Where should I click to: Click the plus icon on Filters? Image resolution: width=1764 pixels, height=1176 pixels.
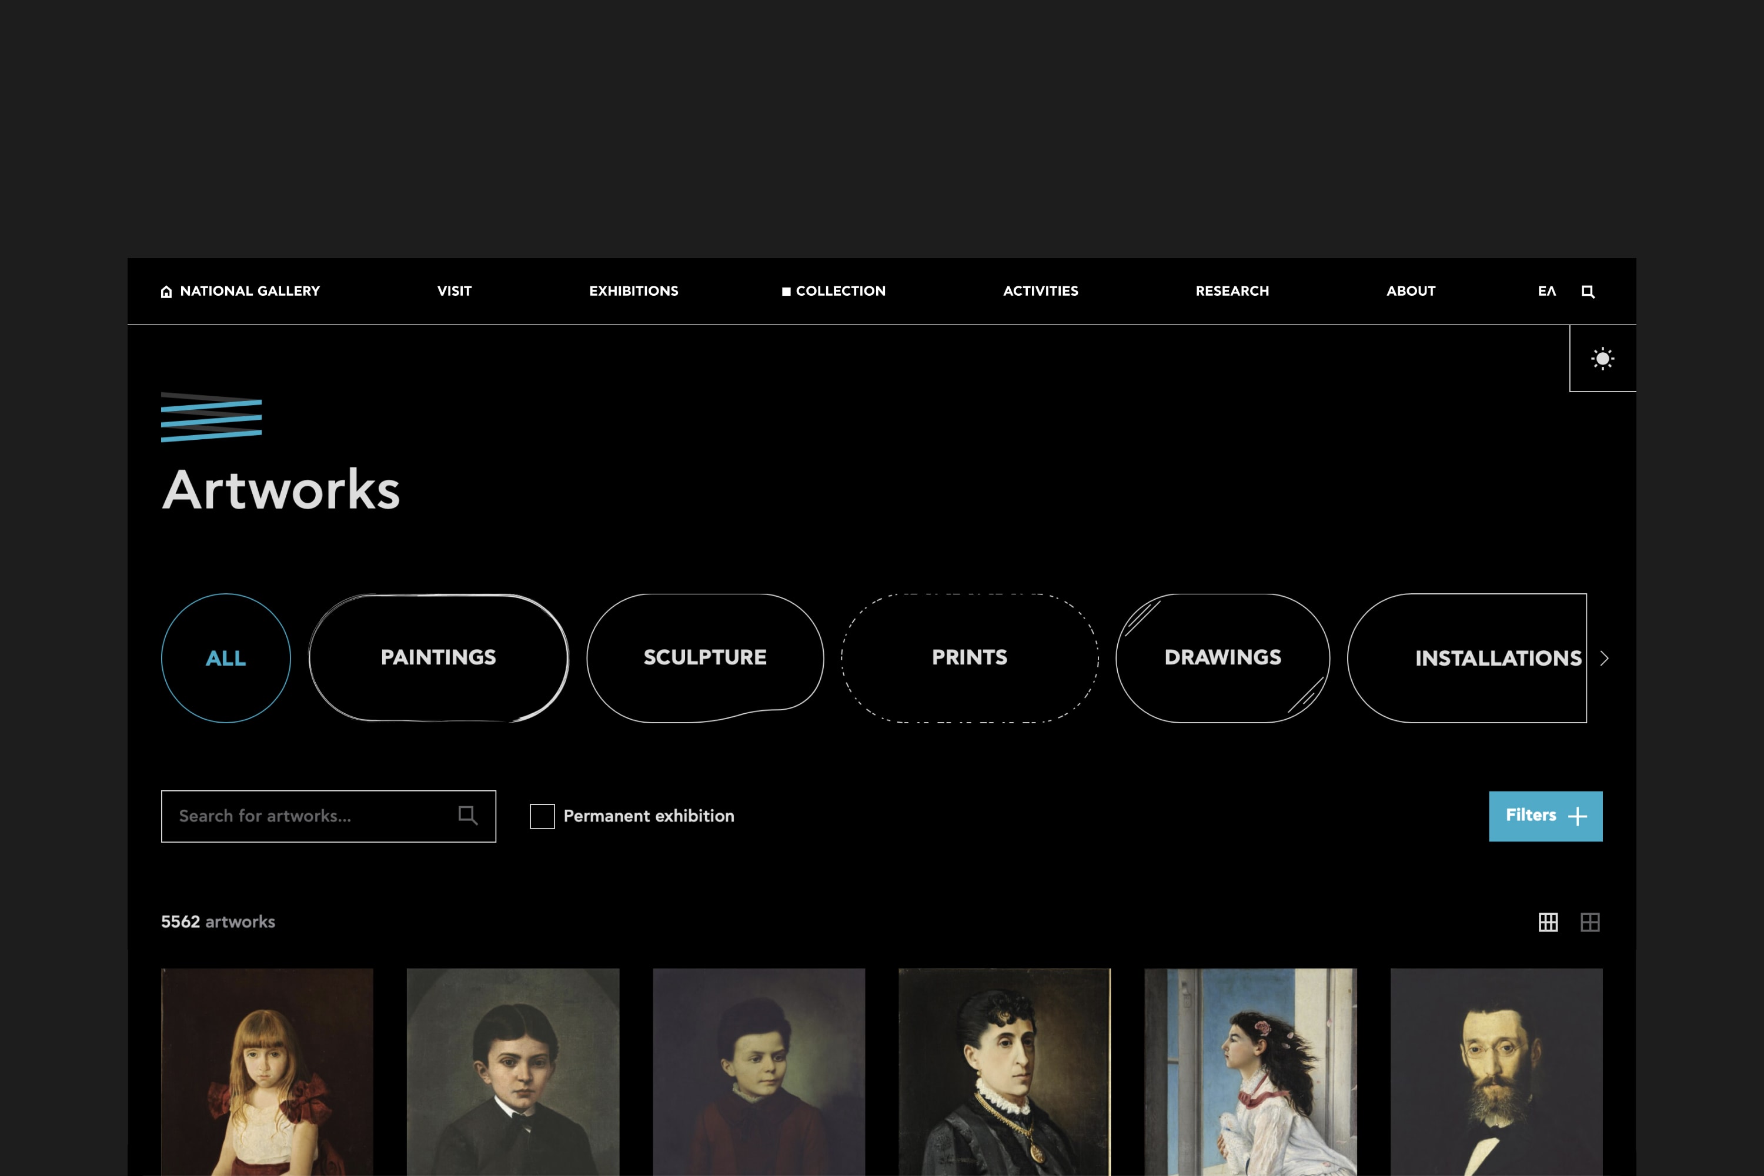[x=1577, y=816]
